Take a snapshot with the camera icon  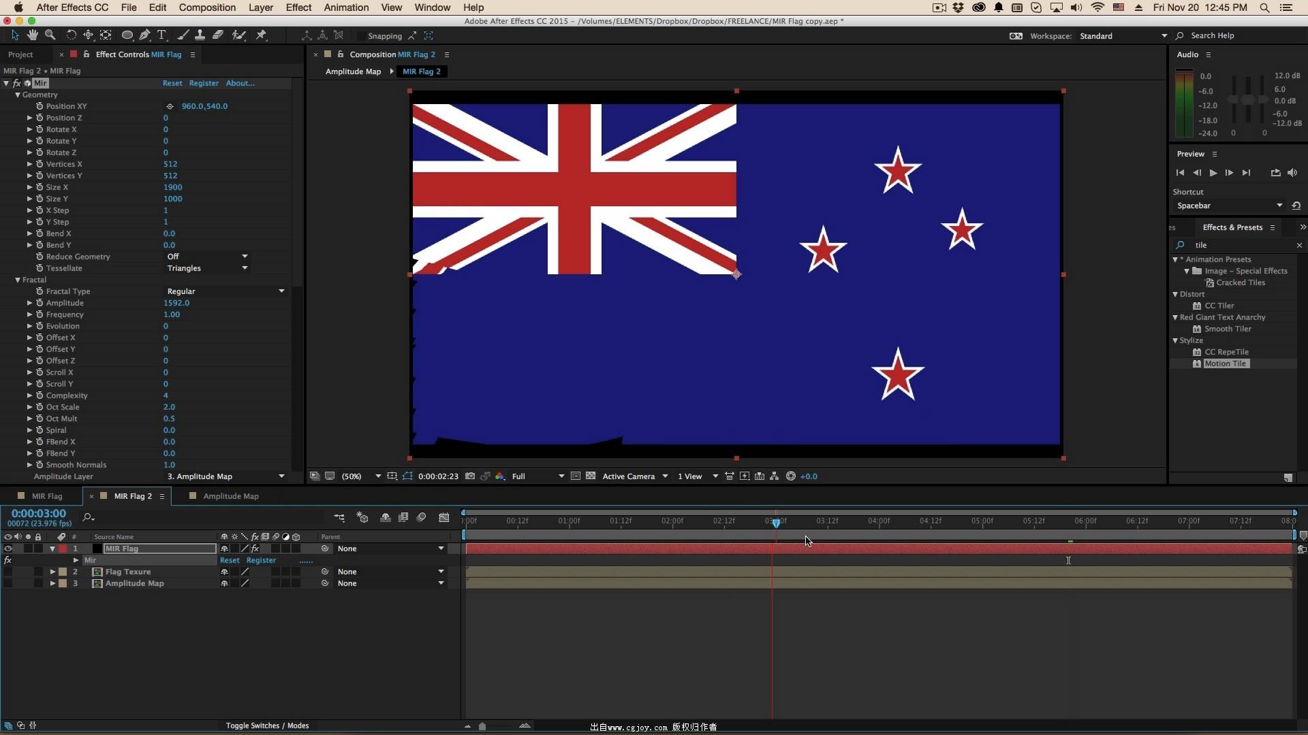470,476
